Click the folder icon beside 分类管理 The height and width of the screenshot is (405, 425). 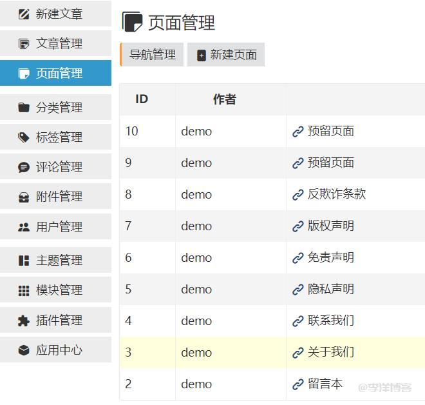tap(24, 108)
